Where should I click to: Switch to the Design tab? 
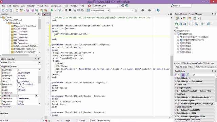click(x=100, y=121)
